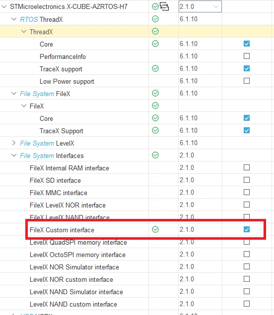Enable LevelX NOR Simulator interface checkbox
The height and width of the screenshot is (315, 274).
(x=247, y=266)
